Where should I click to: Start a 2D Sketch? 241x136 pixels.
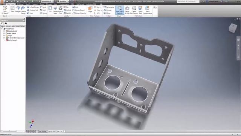(5, 10)
